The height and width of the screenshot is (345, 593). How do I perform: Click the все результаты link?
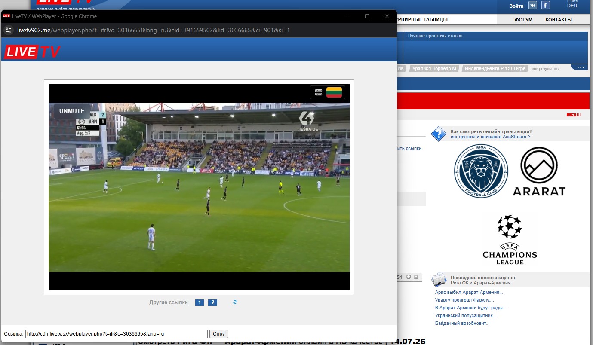click(545, 69)
